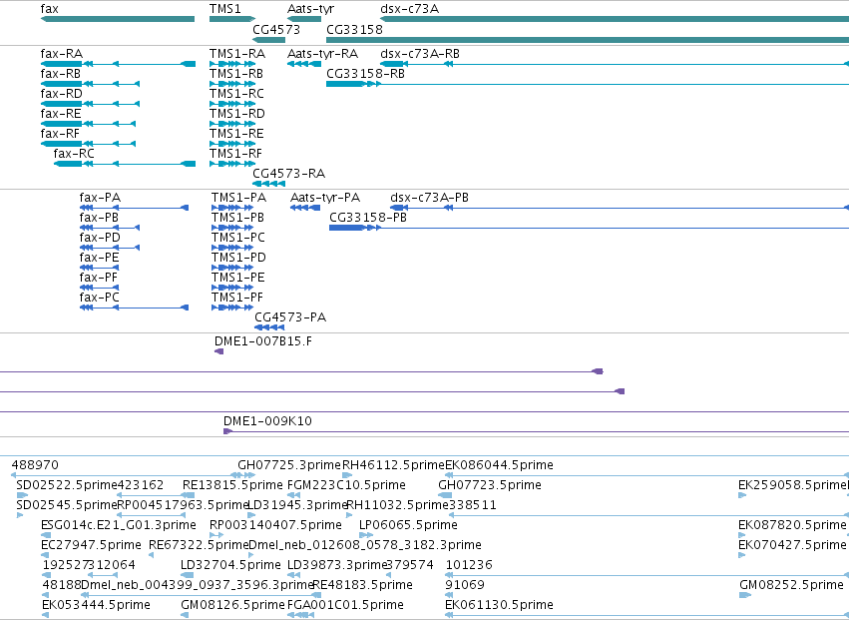Click the fax-RC transcript label

pyautogui.click(x=74, y=154)
